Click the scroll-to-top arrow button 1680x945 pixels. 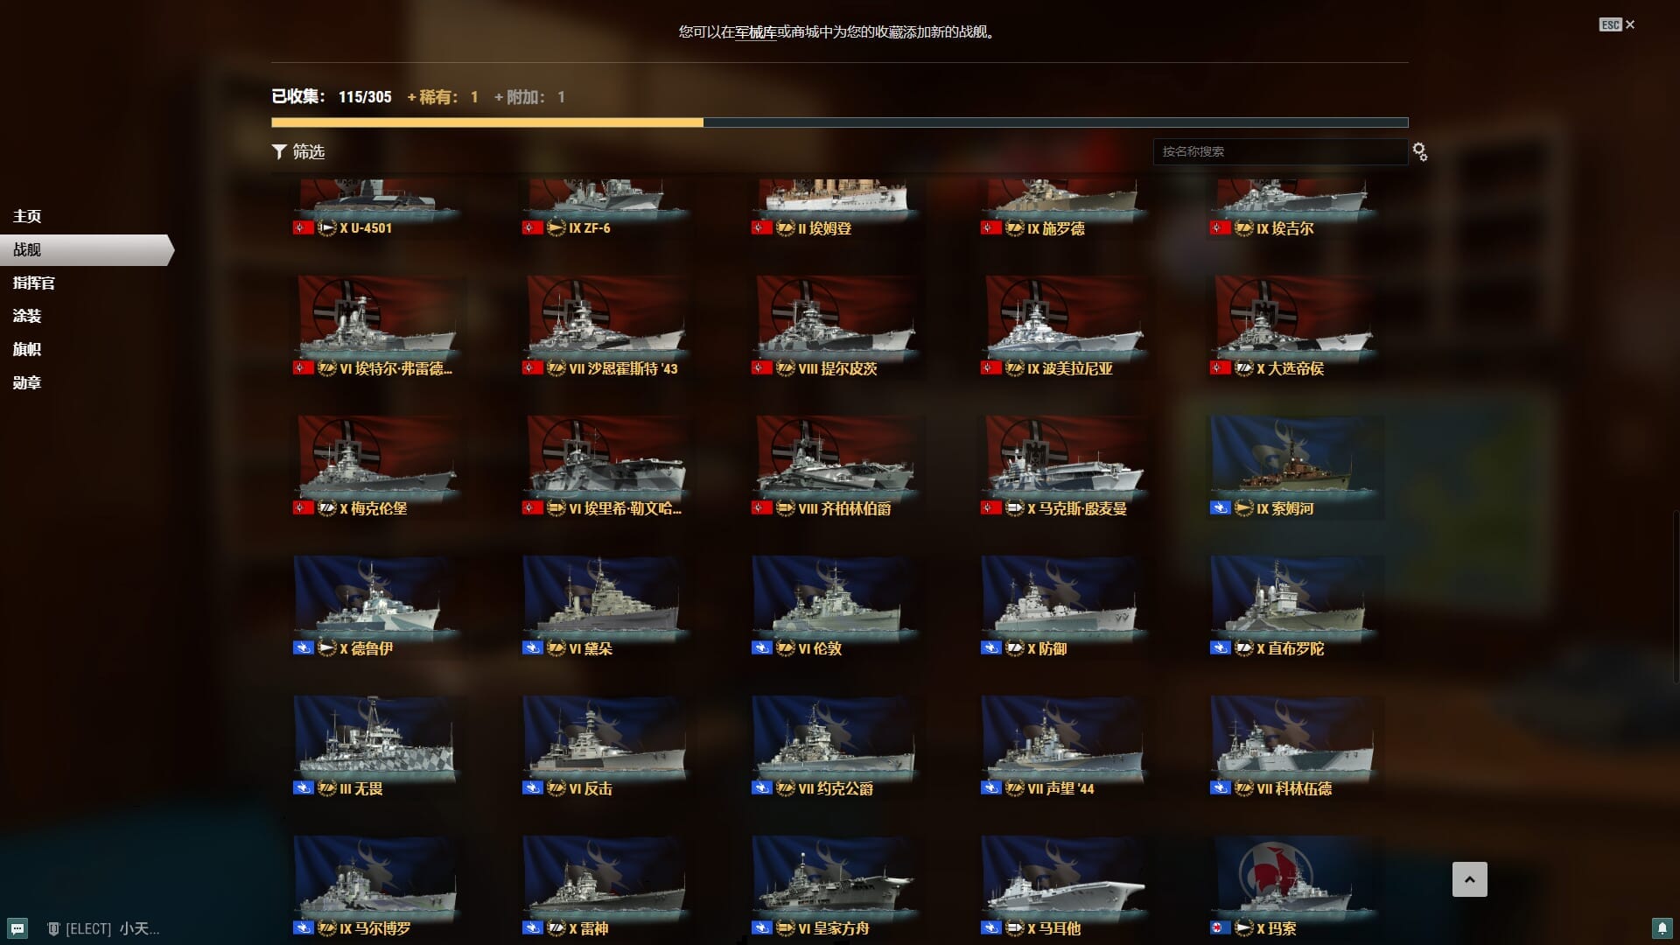click(x=1470, y=879)
